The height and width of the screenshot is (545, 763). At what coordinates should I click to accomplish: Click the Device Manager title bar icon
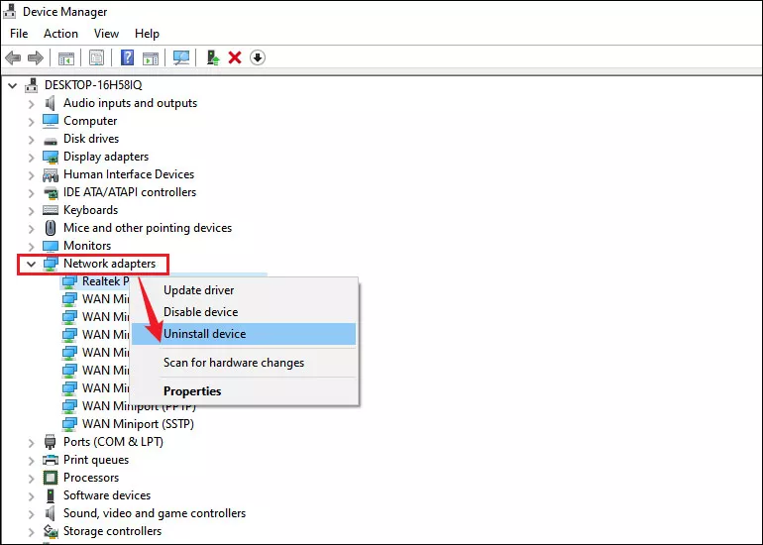click(x=9, y=11)
